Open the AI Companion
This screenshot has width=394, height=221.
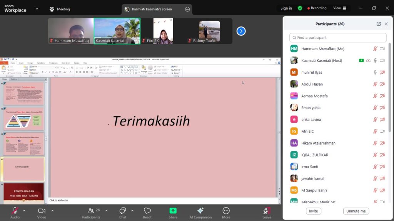(200, 212)
